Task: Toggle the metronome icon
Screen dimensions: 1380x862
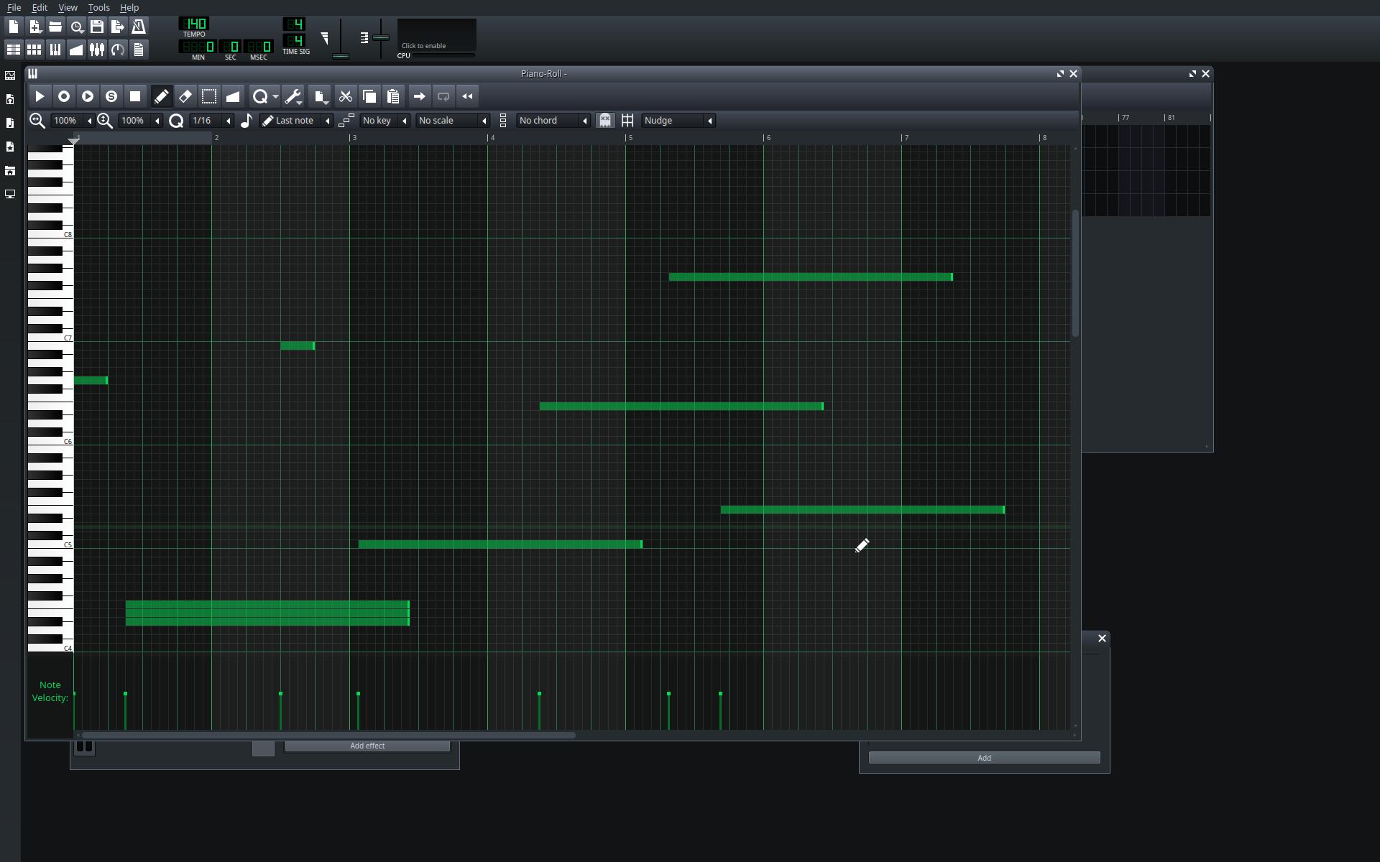Action: tap(139, 27)
